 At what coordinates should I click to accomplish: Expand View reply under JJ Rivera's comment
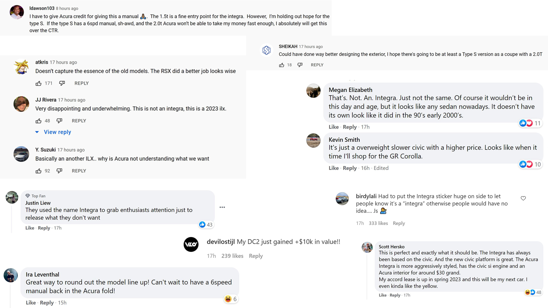[57, 132]
